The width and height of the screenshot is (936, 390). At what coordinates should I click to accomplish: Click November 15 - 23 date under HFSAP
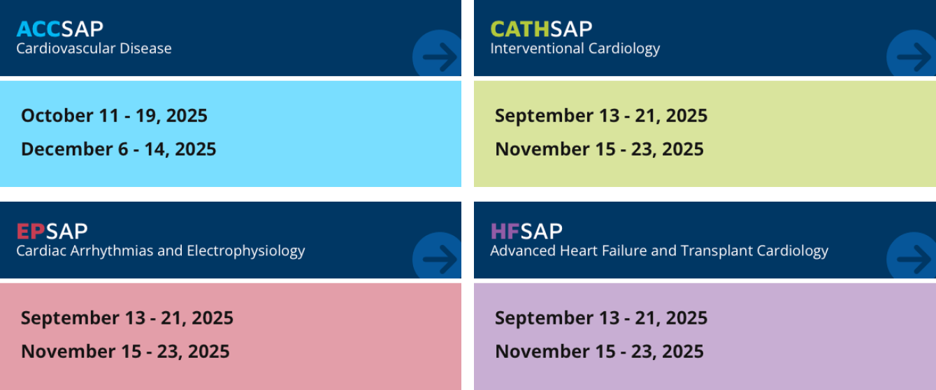coord(599,351)
